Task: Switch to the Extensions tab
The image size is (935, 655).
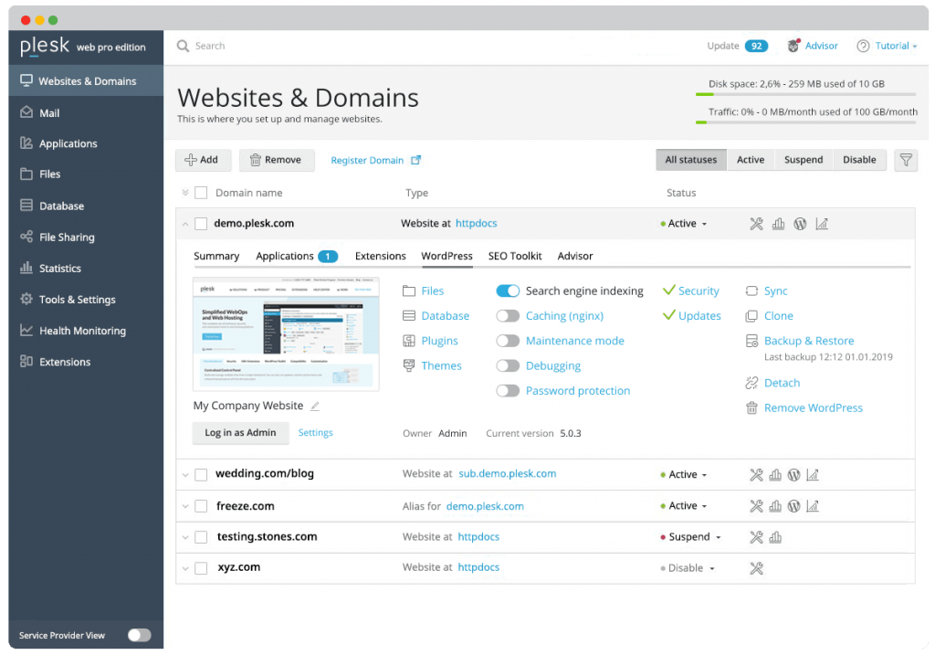Action: point(381,256)
